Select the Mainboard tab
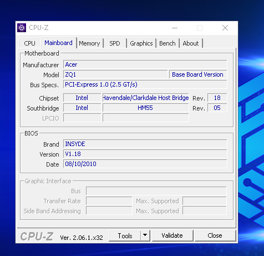The image size is (264, 256). [58, 43]
